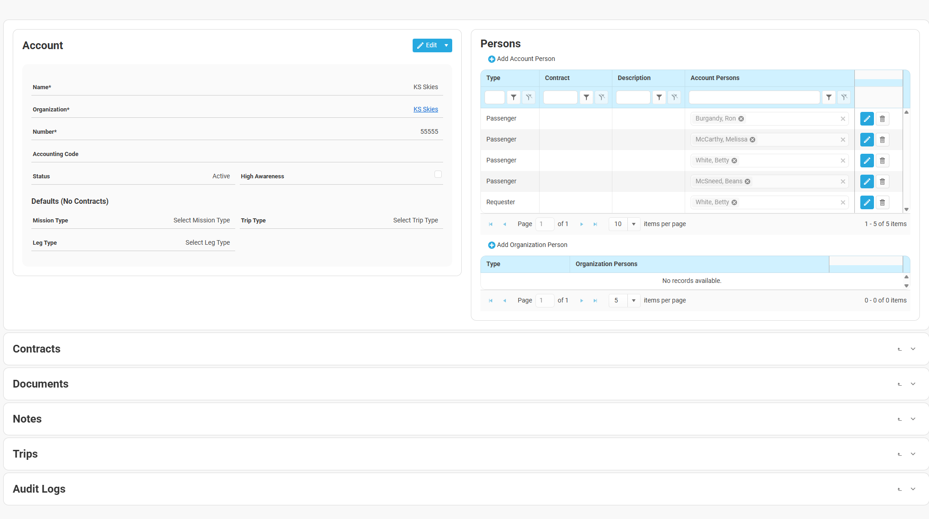Image resolution: width=929 pixels, height=519 pixels.
Task: Remove the McSneed, Beans person chip
Action: click(x=747, y=181)
